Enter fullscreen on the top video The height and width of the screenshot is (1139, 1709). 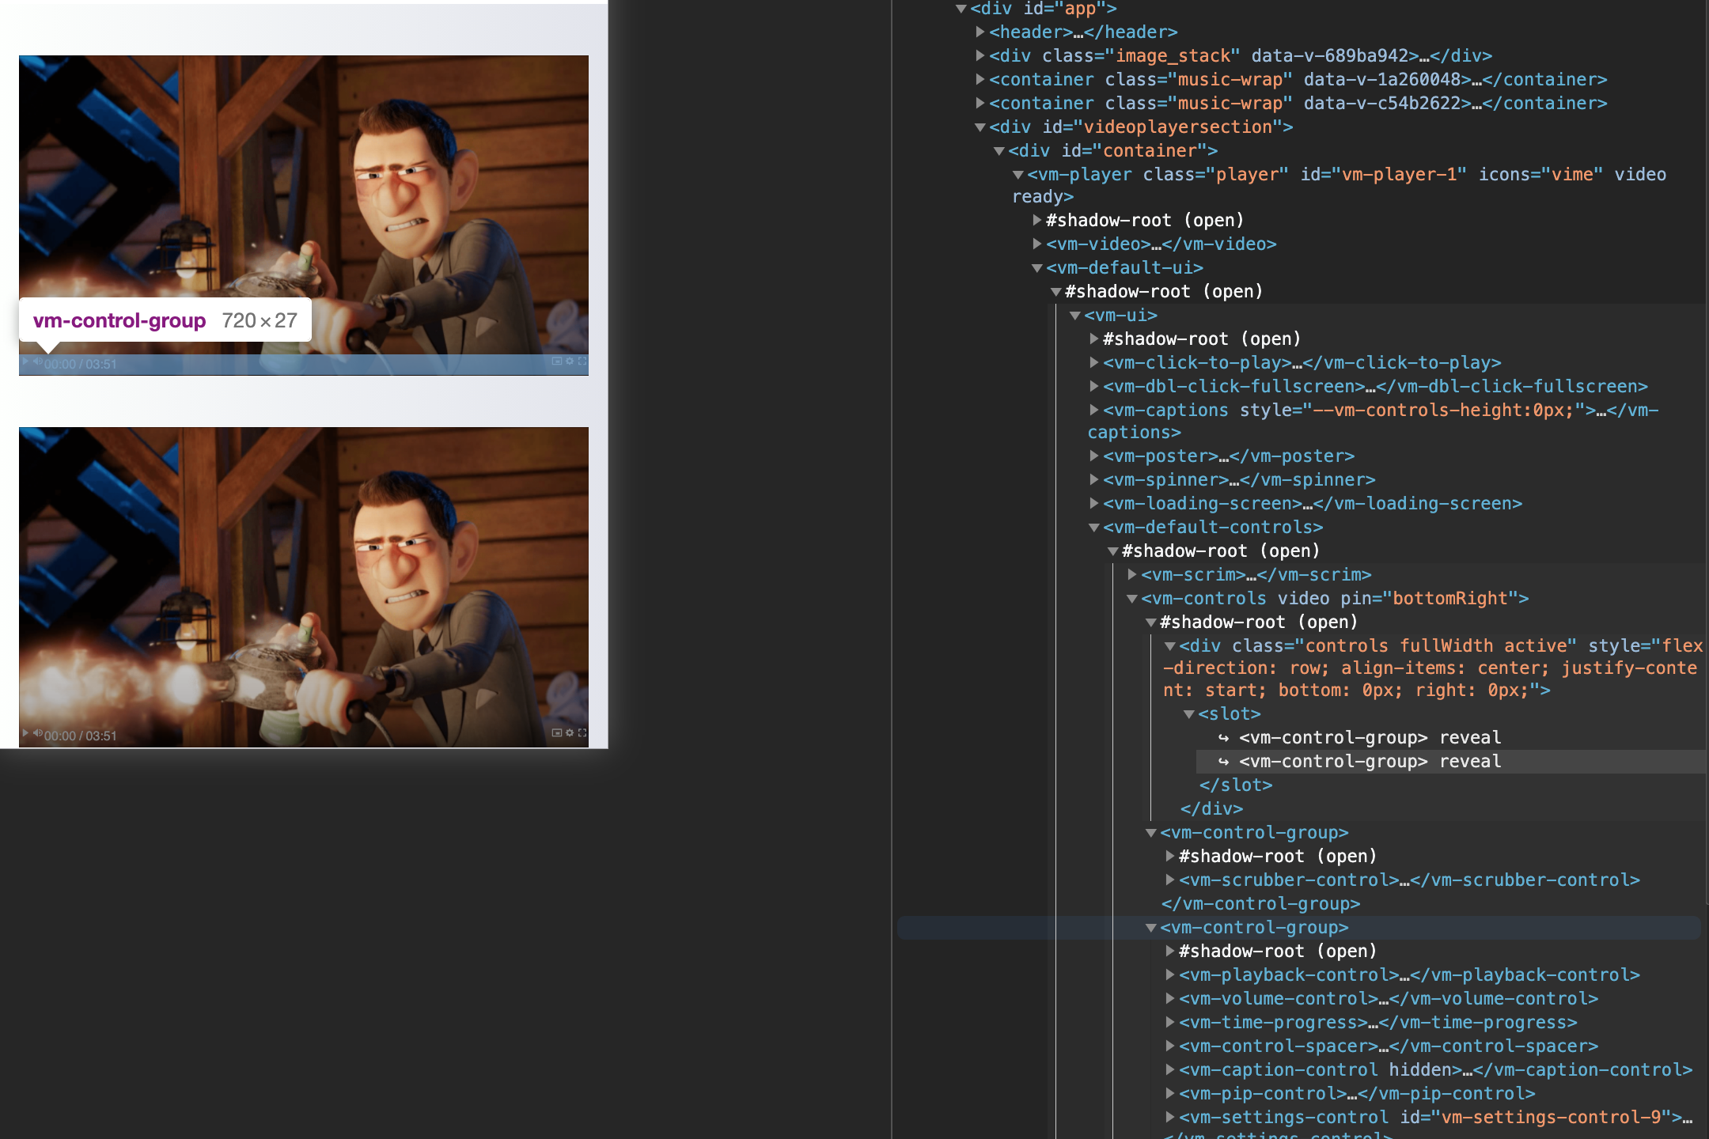click(x=582, y=361)
